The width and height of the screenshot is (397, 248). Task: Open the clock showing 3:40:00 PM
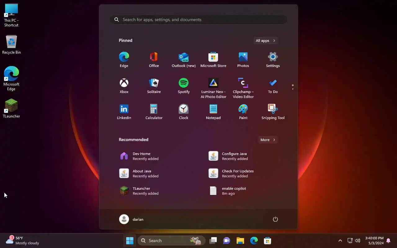point(374,241)
